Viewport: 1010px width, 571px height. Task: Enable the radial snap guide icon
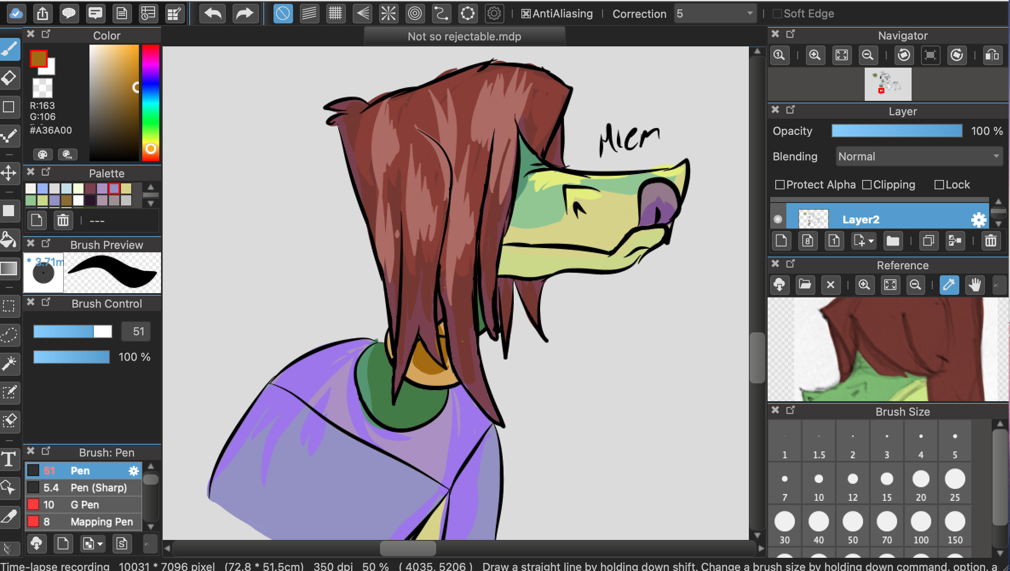(388, 14)
